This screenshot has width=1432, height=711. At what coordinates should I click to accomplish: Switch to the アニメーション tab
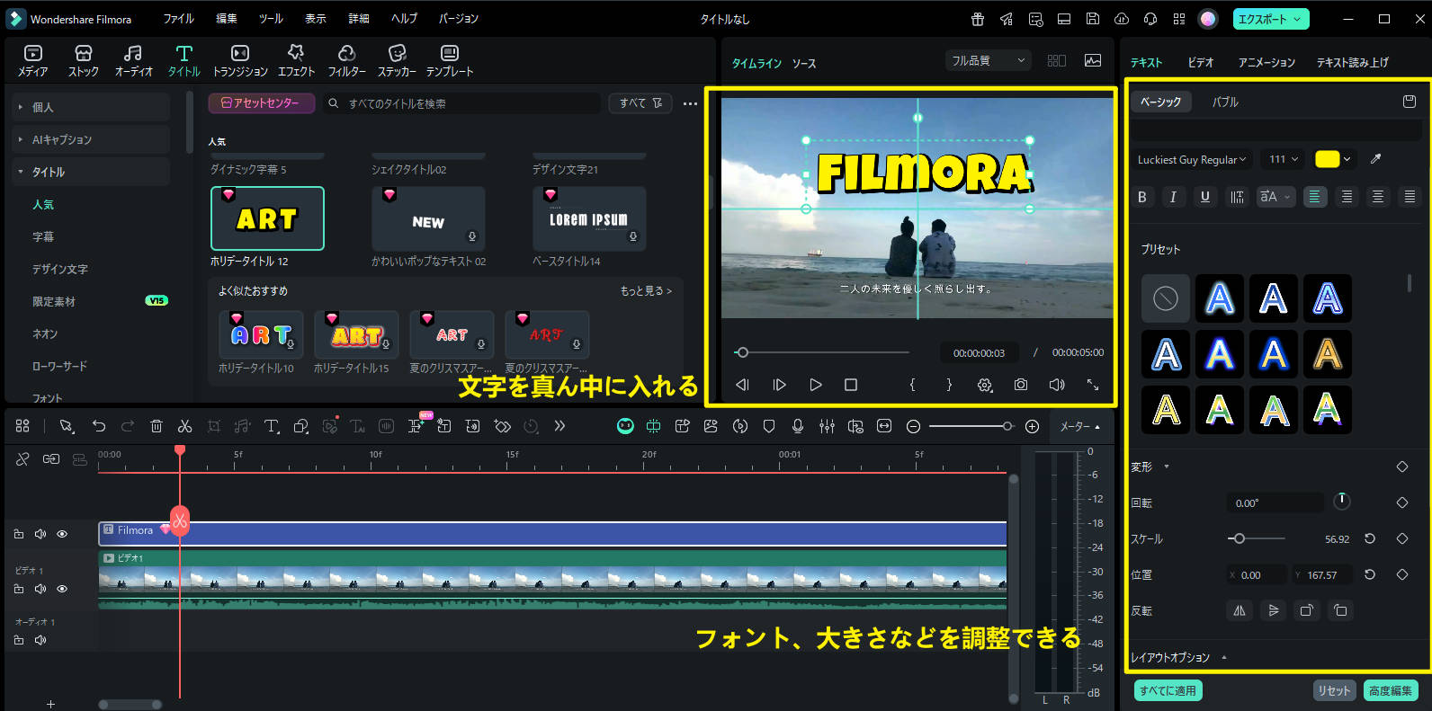point(1266,62)
